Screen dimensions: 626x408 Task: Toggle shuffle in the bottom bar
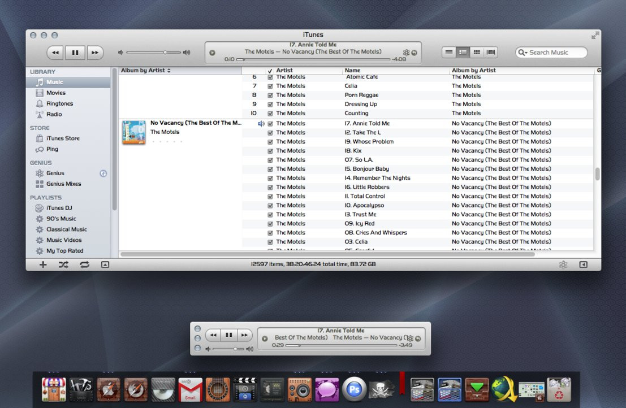[63, 264]
